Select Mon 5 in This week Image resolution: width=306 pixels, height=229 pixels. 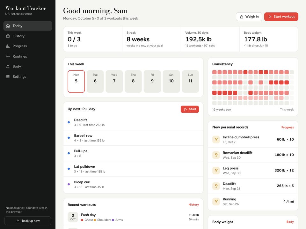76,81
